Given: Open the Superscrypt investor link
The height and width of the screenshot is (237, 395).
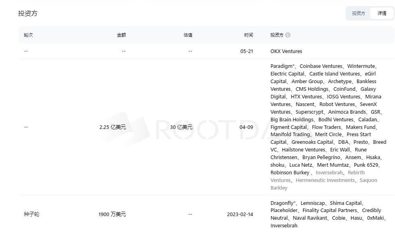Looking at the screenshot, I should 310,112.
